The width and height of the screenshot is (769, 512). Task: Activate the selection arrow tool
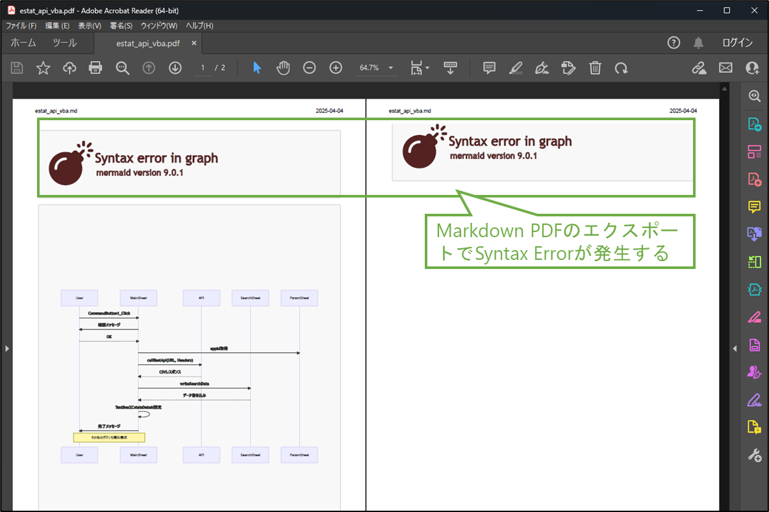pos(257,68)
